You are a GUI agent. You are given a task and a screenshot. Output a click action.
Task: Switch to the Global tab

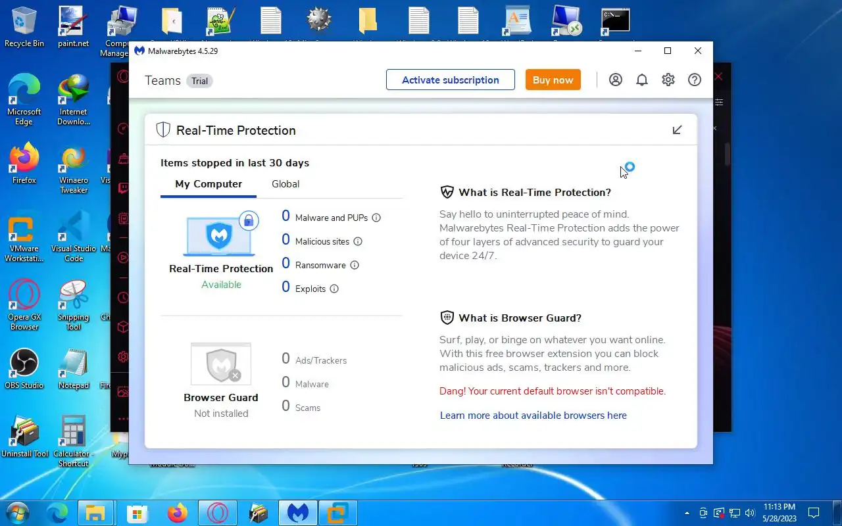click(285, 184)
